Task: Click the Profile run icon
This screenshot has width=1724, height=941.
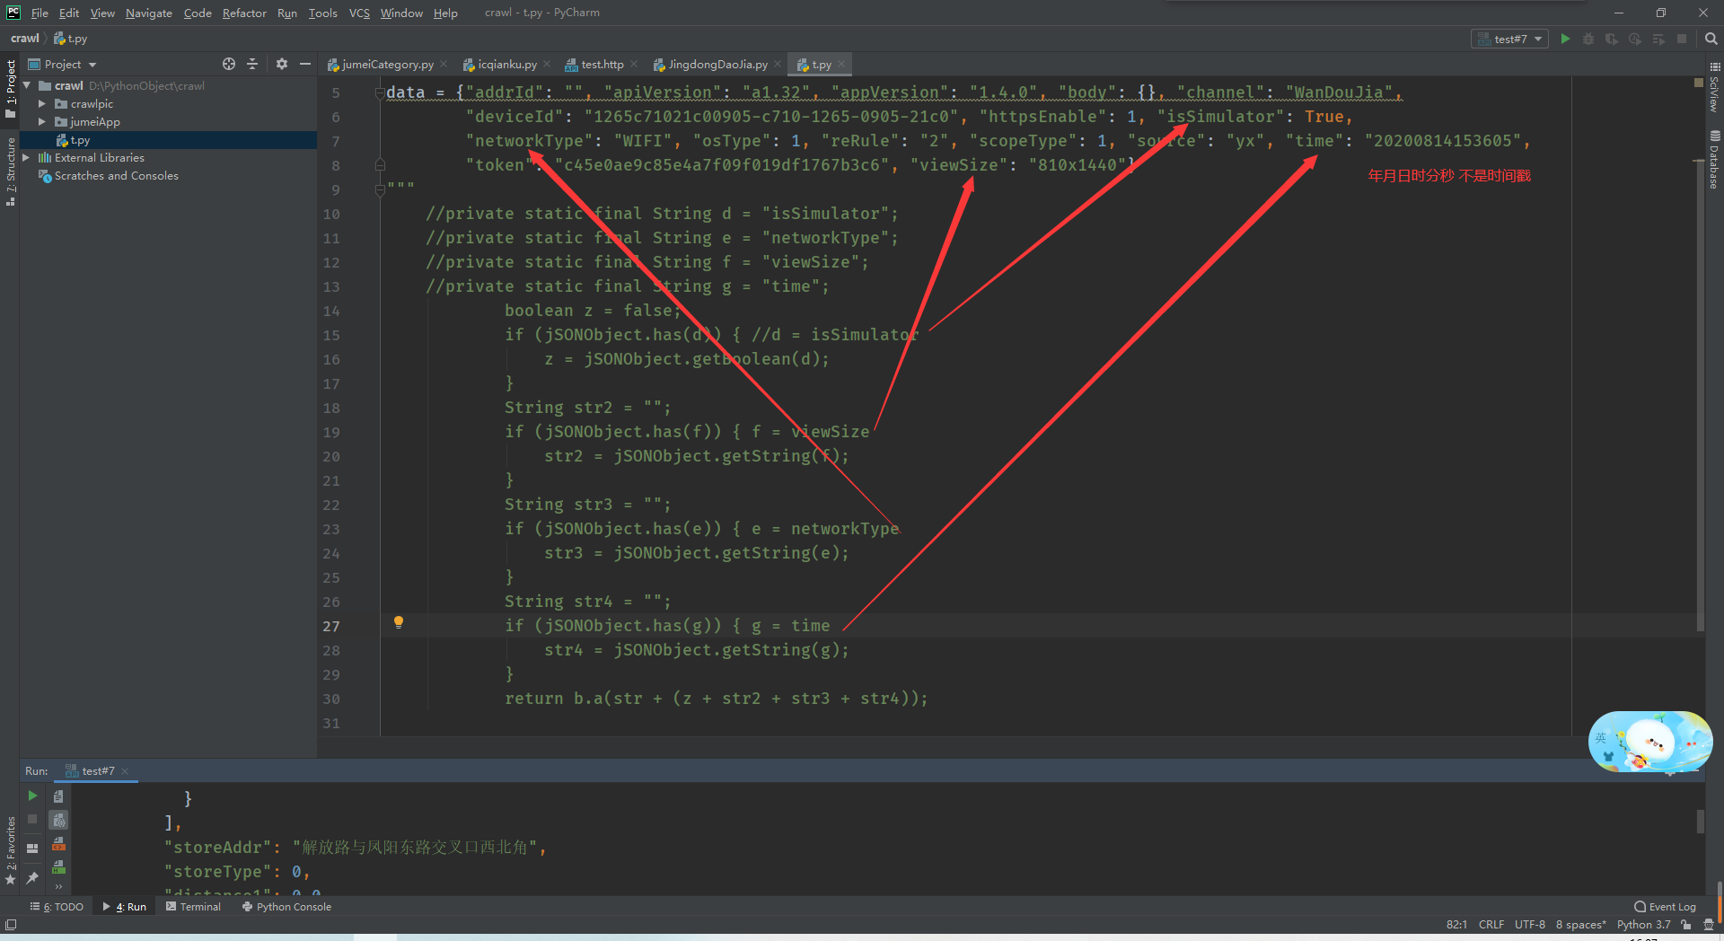Action: [x=1635, y=39]
